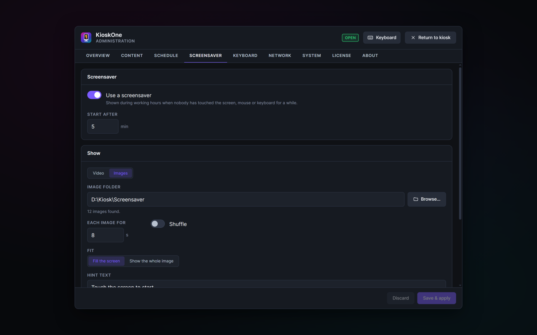Viewport: 537px width, 335px height.
Task: Select the Video show mode
Action: click(98, 173)
